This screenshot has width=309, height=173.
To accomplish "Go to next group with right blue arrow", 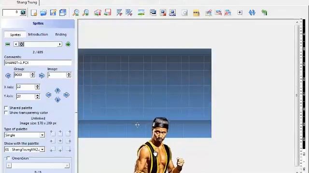I will pyautogui.click(x=42, y=75).
